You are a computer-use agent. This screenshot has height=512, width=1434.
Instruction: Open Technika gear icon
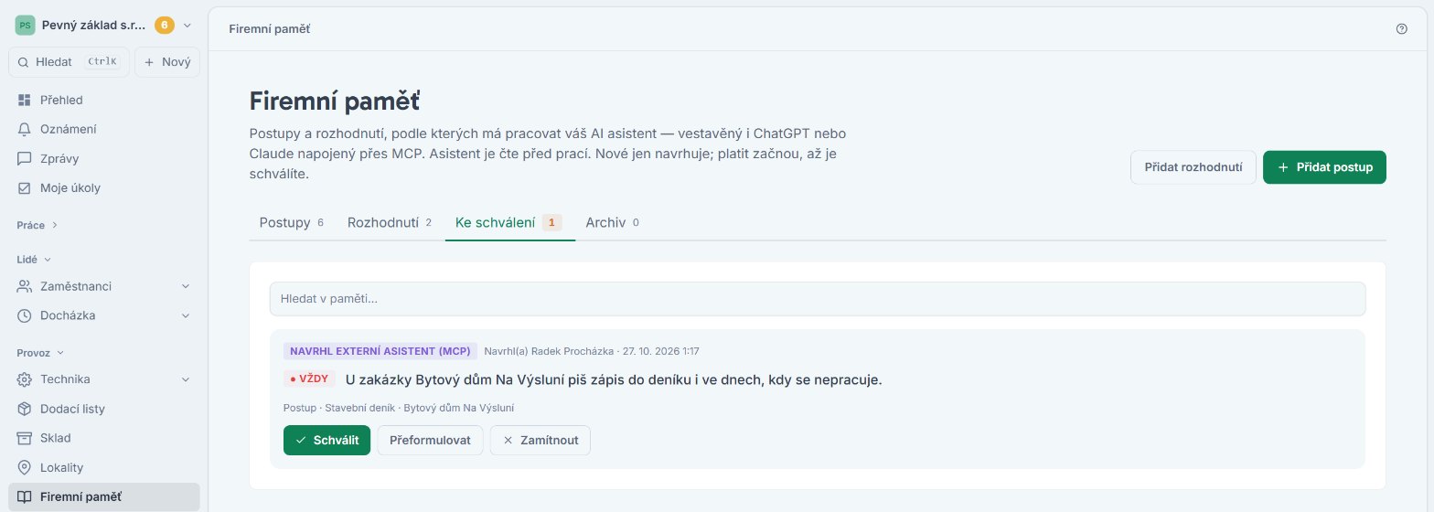(x=25, y=379)
